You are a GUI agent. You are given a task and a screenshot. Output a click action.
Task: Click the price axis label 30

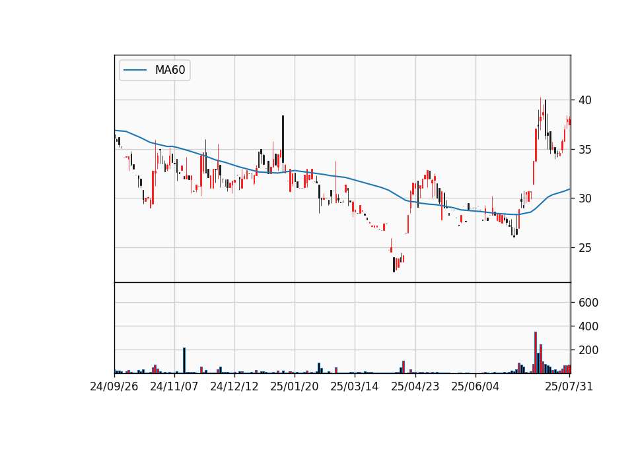click(x=585, y=198)
